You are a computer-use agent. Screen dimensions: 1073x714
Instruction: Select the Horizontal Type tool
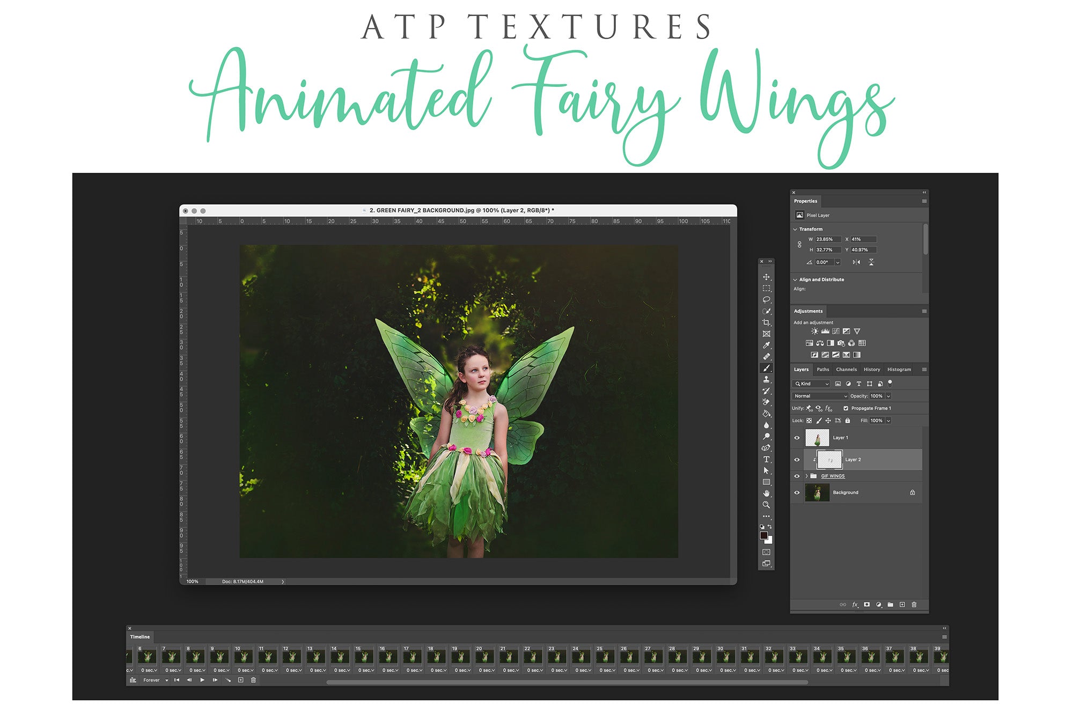coord(766,459)
